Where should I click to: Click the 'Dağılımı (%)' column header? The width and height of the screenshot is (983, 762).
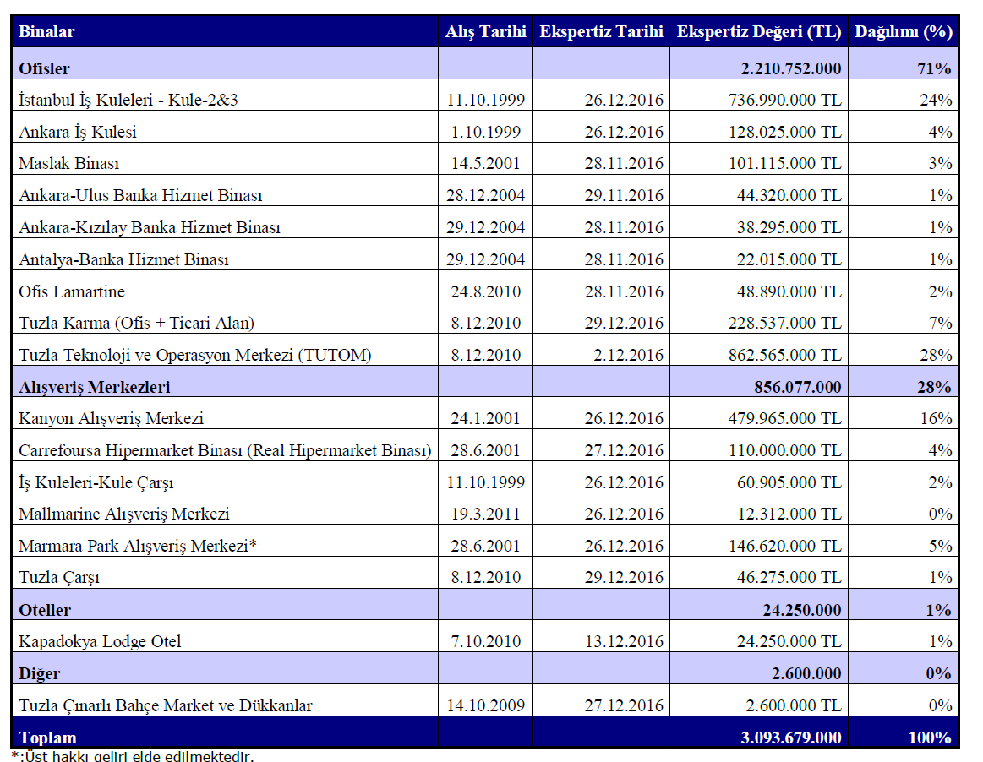pos(904,31)
